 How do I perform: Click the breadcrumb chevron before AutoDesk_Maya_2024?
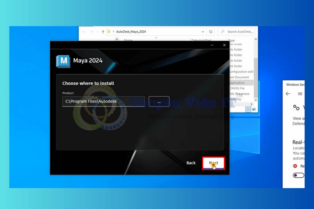tap(113, 32)
